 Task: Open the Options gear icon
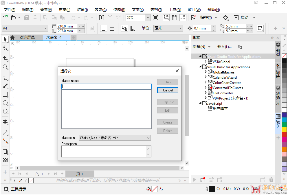[225, 18]
